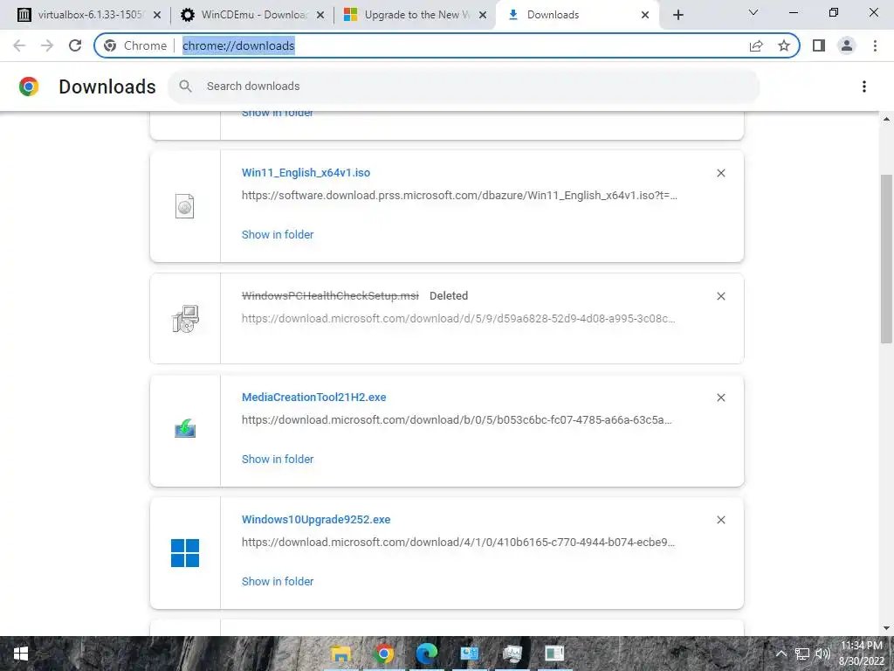The width and height of the screenshot is (894, 671).
Task: Show MediaCreationTool21H2.exe in folder
Action: click(278, 460)
